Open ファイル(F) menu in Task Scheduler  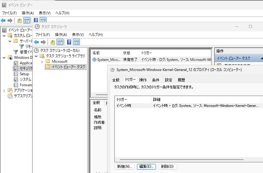tap(43, 35)
